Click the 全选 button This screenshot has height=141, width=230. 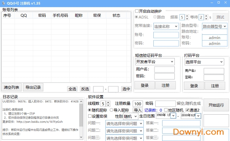[72, 89]
